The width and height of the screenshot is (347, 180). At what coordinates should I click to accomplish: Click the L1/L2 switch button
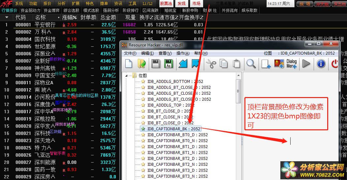pos(148,4)
